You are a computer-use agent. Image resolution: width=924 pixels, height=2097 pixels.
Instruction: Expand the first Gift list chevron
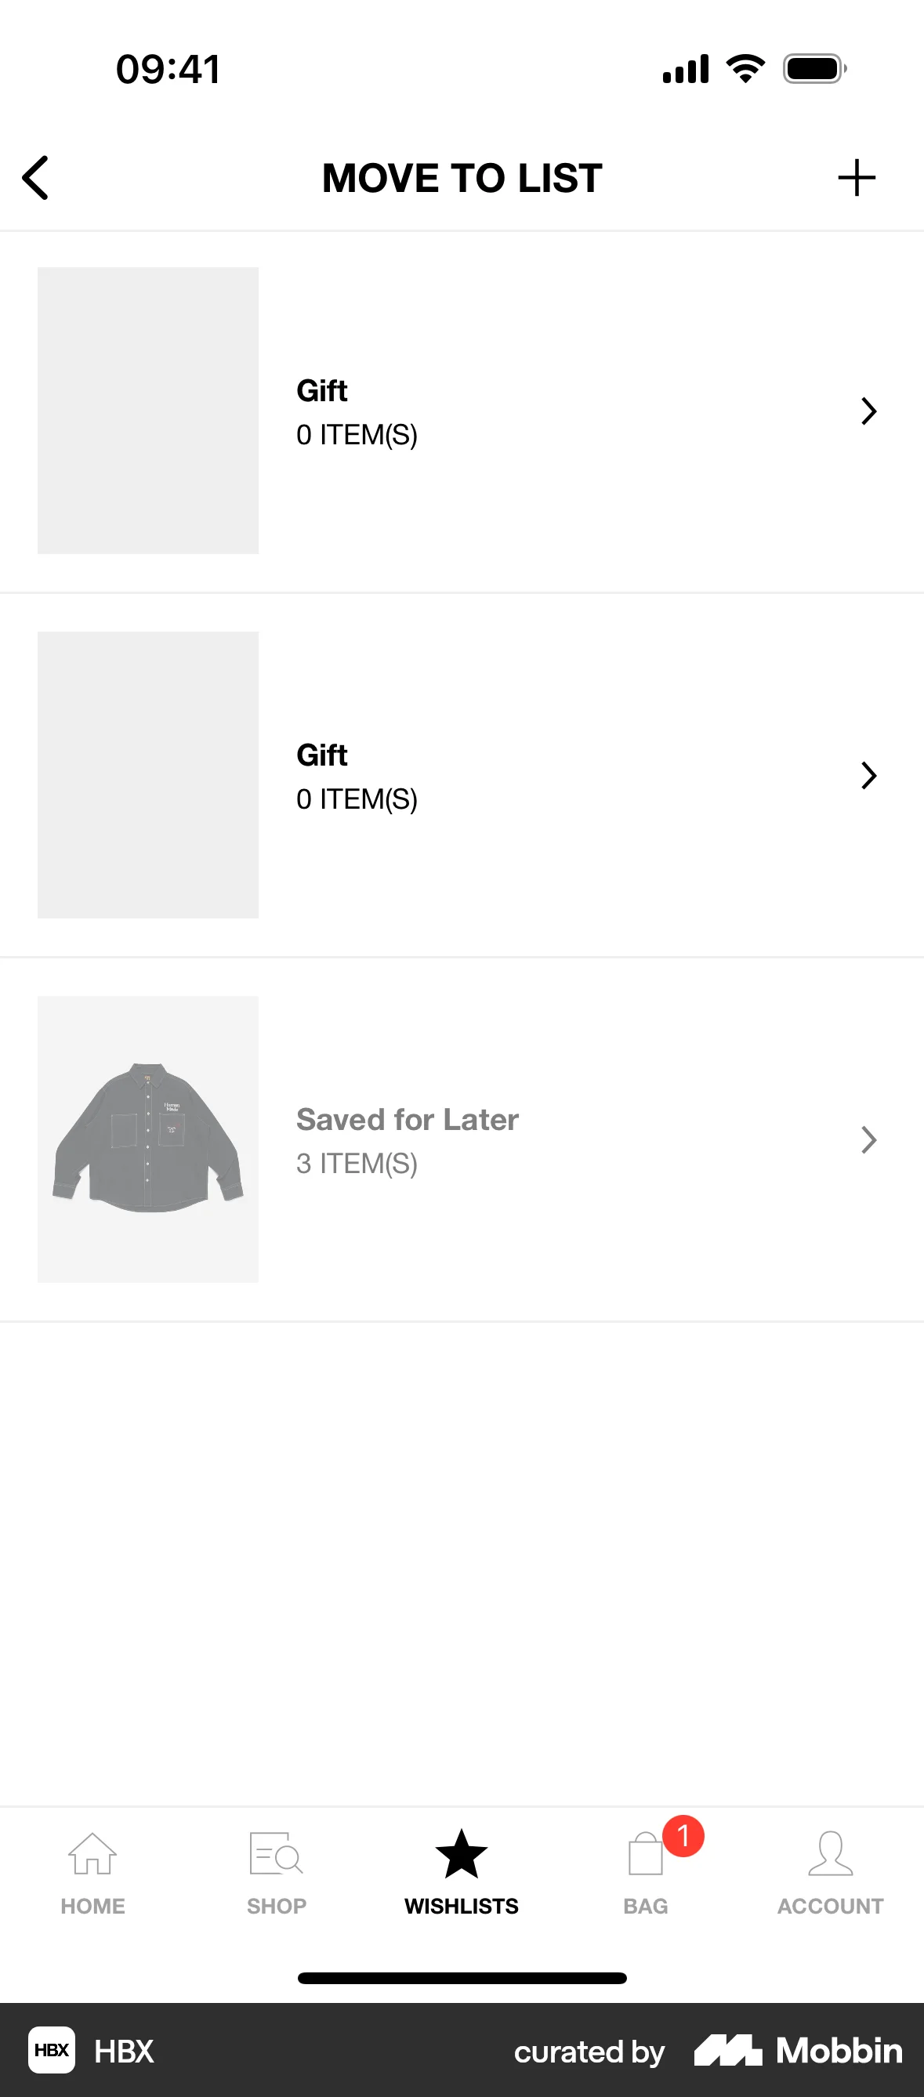(x=868, y=411)
